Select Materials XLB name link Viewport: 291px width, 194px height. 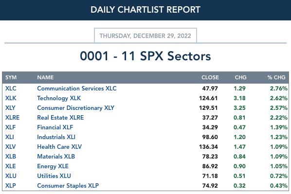point(56,157)
